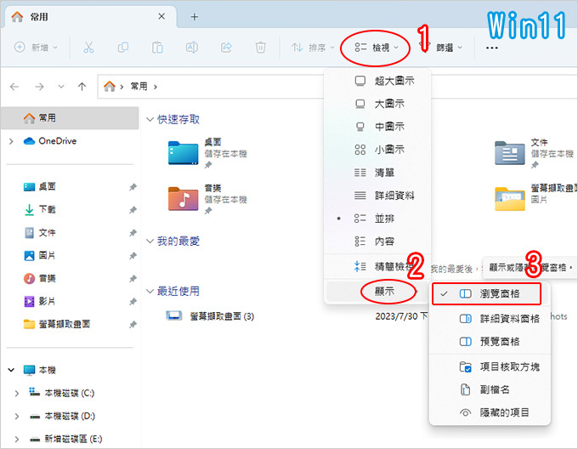Open the 顯示 show submenu
The height and width of the screenshot is (449, 578).
[x=377, y=292]
